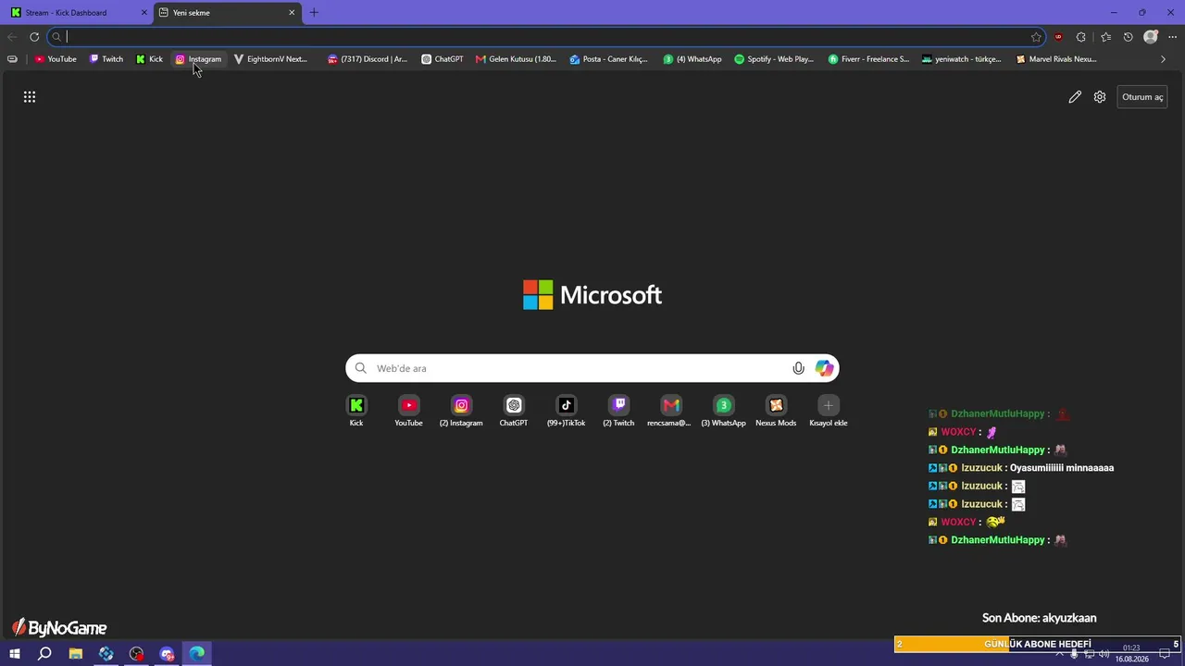Open the browser Extensions menu
The height and width of the screenshot is (666, 1185).
pyautogui.click(x=1081, y=37)
